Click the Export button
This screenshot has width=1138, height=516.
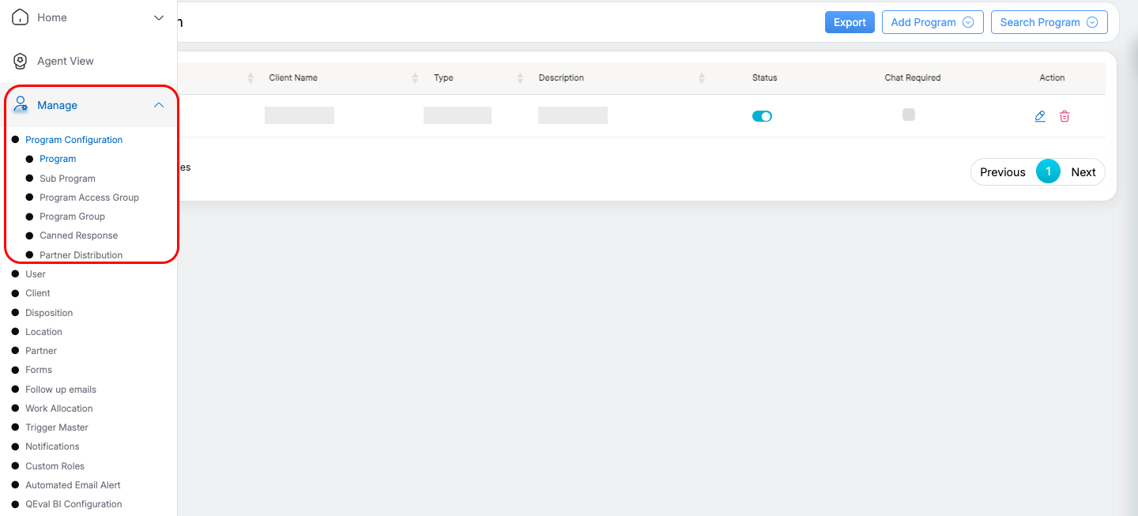point(850,22)
